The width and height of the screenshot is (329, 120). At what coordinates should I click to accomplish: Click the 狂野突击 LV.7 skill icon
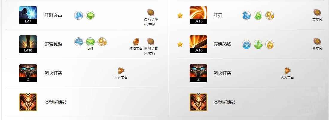[28, 15]
